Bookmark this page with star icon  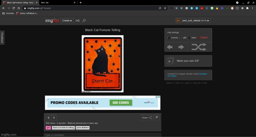tap(165, 8)
